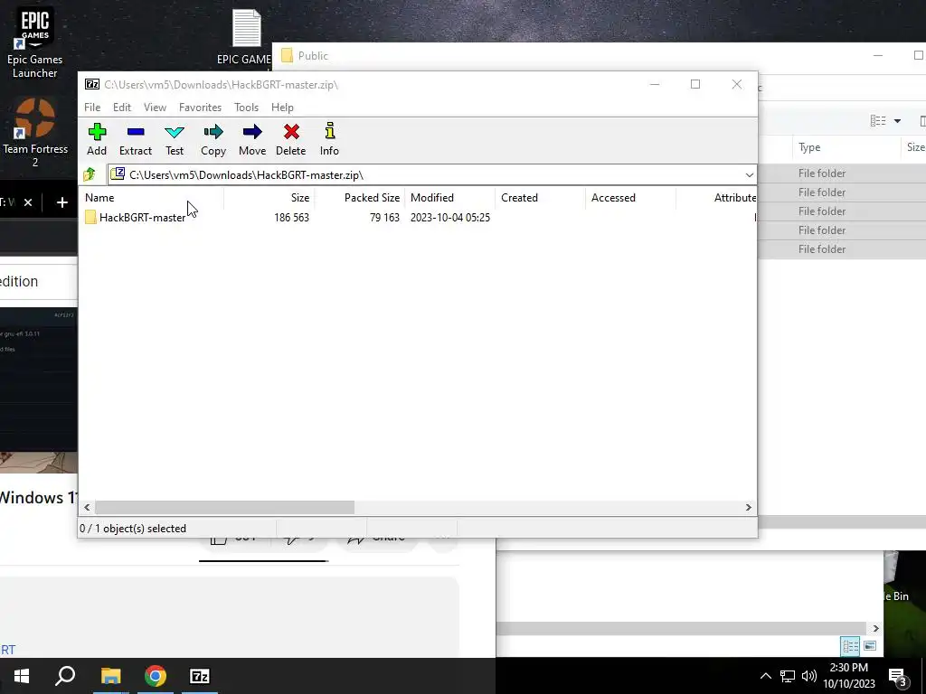Image resolution: width=926 pixels, height=694 pixels.
Task: Switch Explorer to large icons view
Action: coord(870,646)
